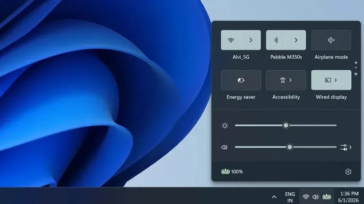Switch input language ENG IN

coord(290,197)
